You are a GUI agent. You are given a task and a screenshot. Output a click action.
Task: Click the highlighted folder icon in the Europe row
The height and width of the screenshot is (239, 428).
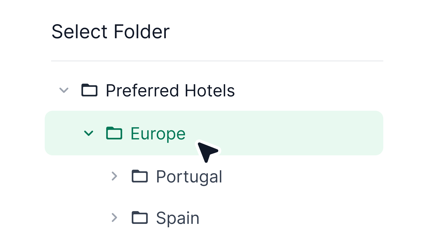point(114,133)
